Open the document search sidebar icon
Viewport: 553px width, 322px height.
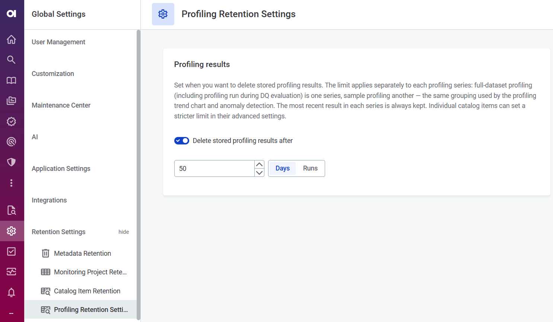pos(12,210)
